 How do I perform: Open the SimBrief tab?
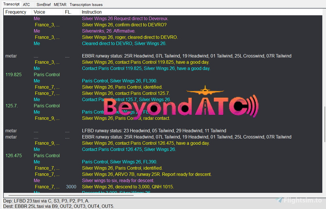pos(43,5)
